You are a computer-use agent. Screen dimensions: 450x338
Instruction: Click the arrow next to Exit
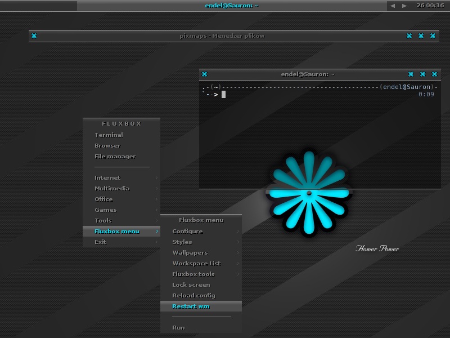tap(156, 242)
